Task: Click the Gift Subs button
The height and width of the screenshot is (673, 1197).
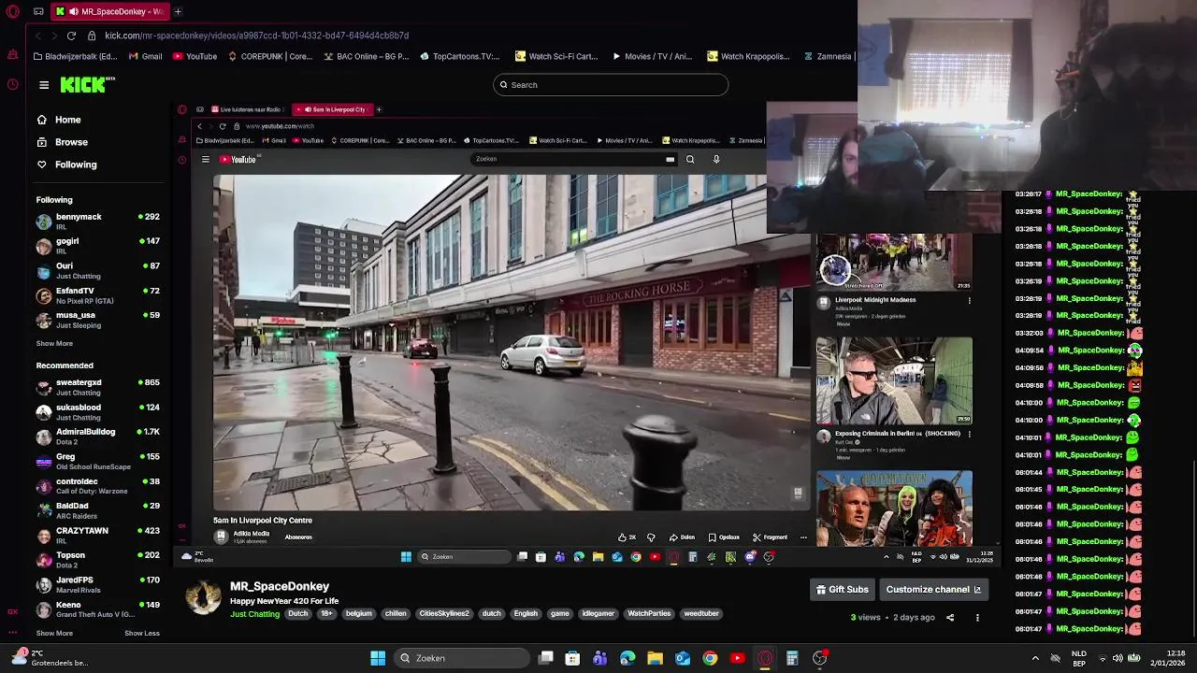Action: click(x=843, y=590)
